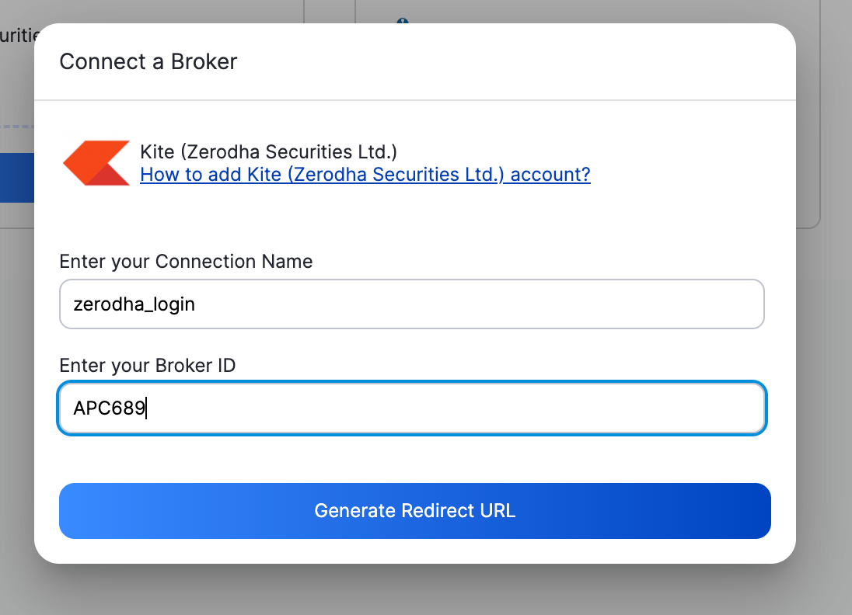The height and width of the screenshot is (615, 852).
Task: Click the 'Enter your Broker ID' label
Action: (147, 365)
